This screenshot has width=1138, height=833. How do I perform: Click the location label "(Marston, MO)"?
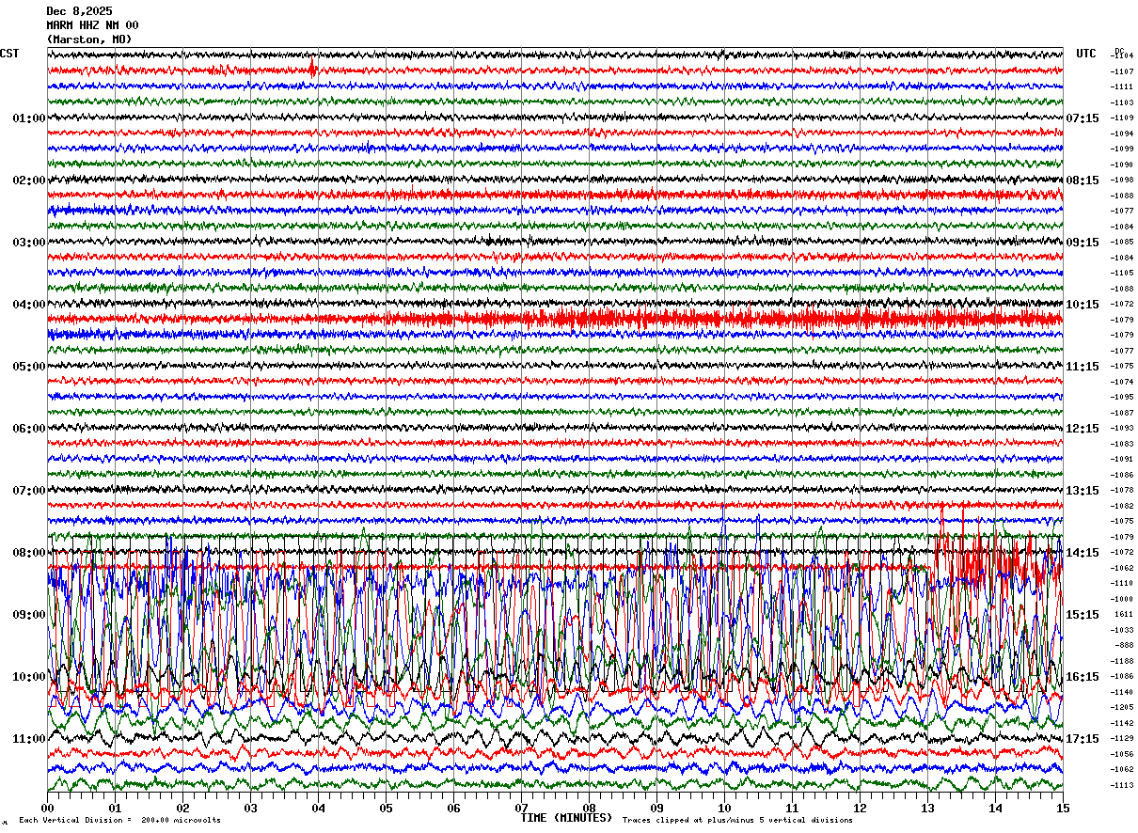coord(89,39)
